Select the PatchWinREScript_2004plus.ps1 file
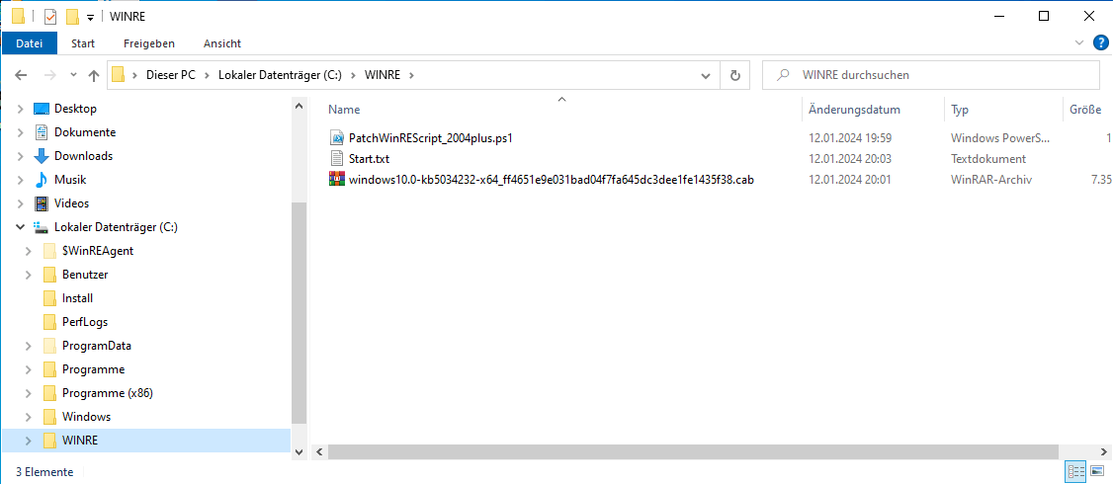 pos(430,138)
